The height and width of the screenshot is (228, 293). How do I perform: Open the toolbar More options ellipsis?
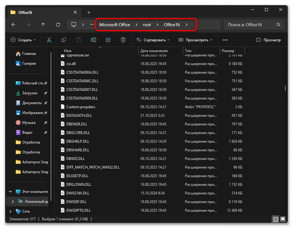[225, 40]
